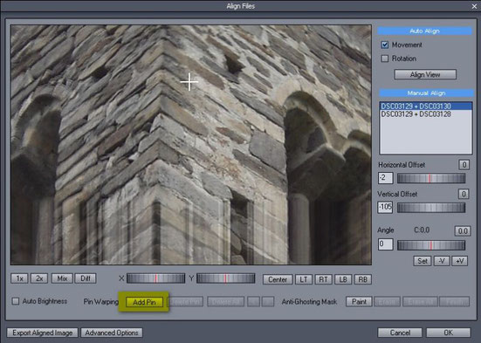
Task: Select the Diff view mode
Action: (86, 278)
